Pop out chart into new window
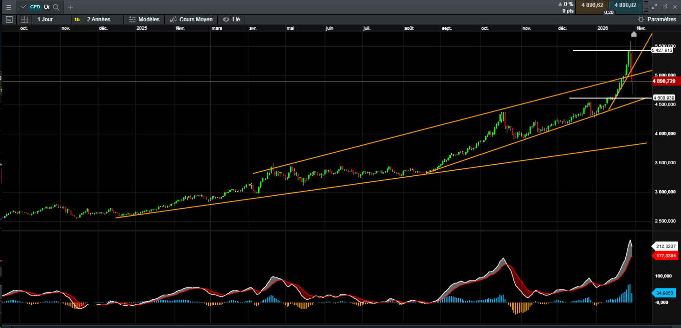Image resolution: width=681 pixels, height=328 pixels. pos(665,7)
